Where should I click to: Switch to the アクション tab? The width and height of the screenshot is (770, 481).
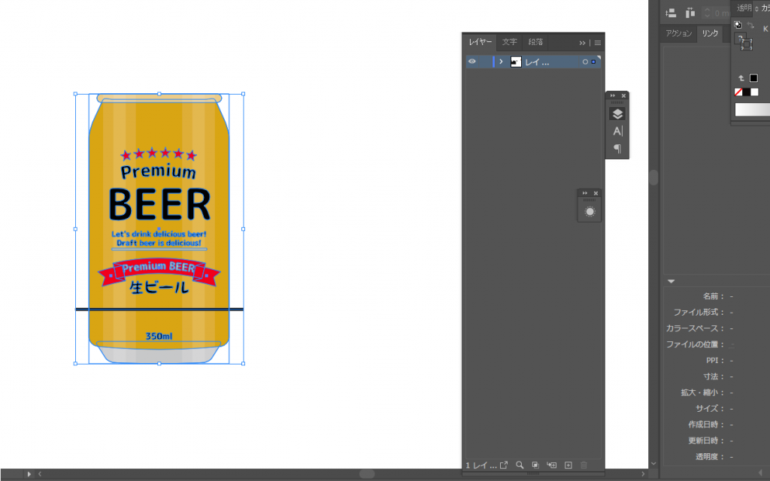click(x=678, y=34)
